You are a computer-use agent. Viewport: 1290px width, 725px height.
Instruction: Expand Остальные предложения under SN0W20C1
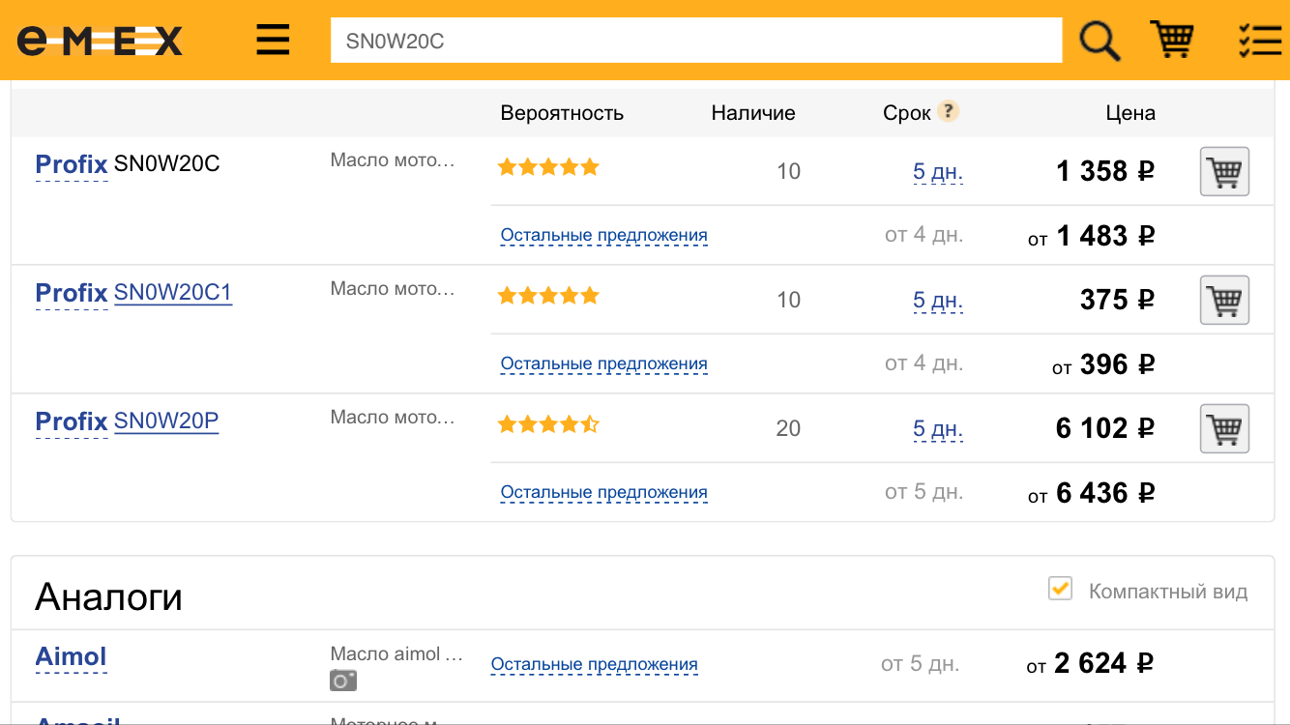603,363
